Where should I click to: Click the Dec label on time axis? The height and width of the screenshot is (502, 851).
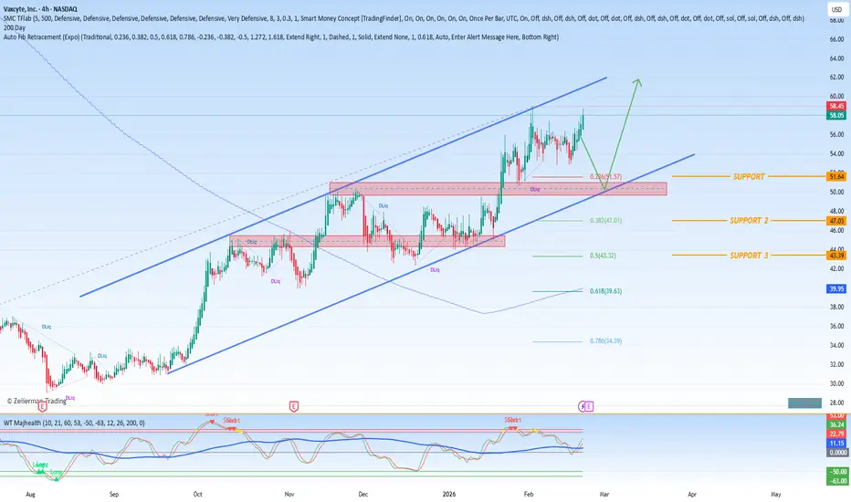(363, 494)
